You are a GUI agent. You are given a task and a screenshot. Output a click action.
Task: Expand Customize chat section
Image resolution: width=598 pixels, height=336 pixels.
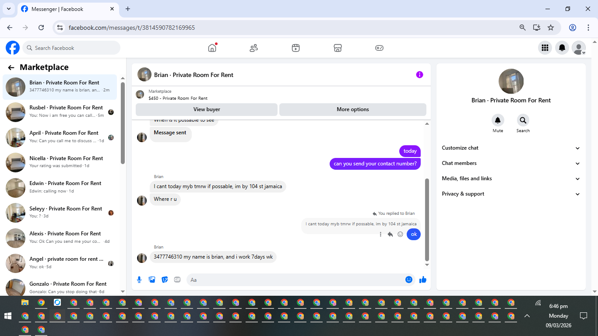tap(511, 148)
